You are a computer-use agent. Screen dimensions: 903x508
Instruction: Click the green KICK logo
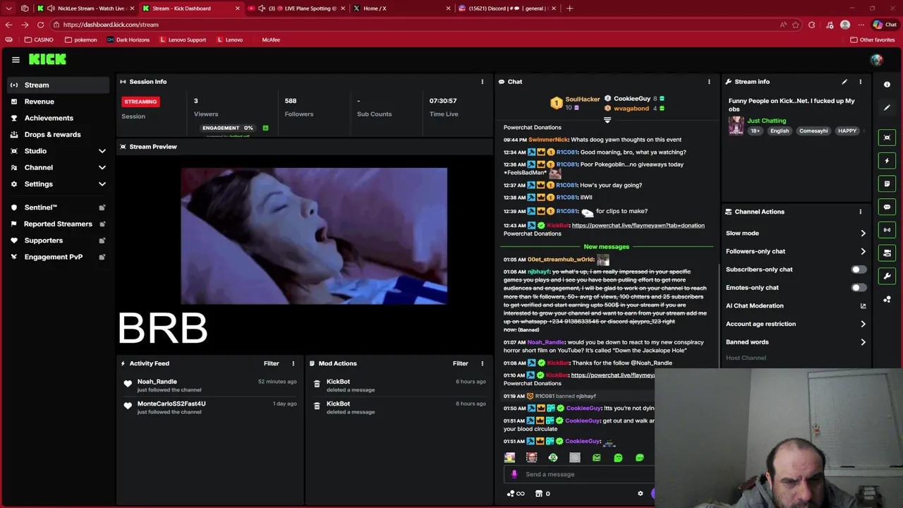tap(47, 60)
